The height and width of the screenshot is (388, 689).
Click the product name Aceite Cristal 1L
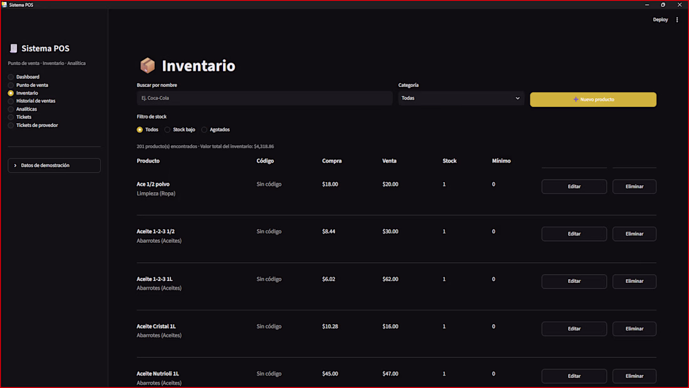click(x=156, y=327)
